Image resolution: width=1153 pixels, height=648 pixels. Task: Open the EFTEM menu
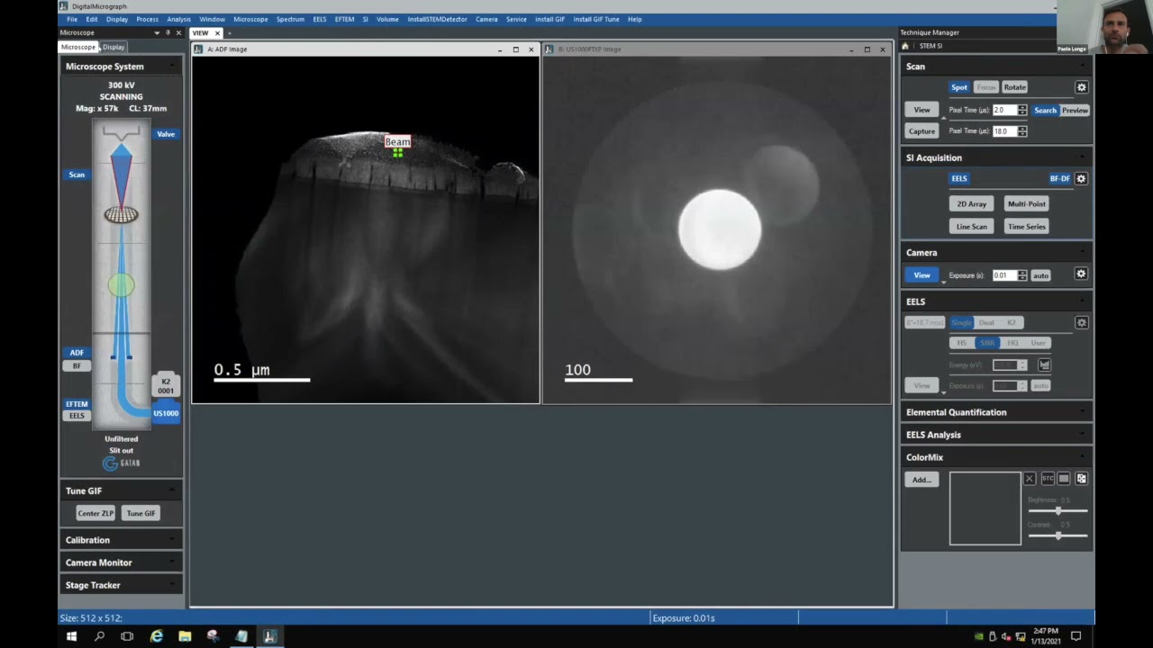click(x=344, y=19)
